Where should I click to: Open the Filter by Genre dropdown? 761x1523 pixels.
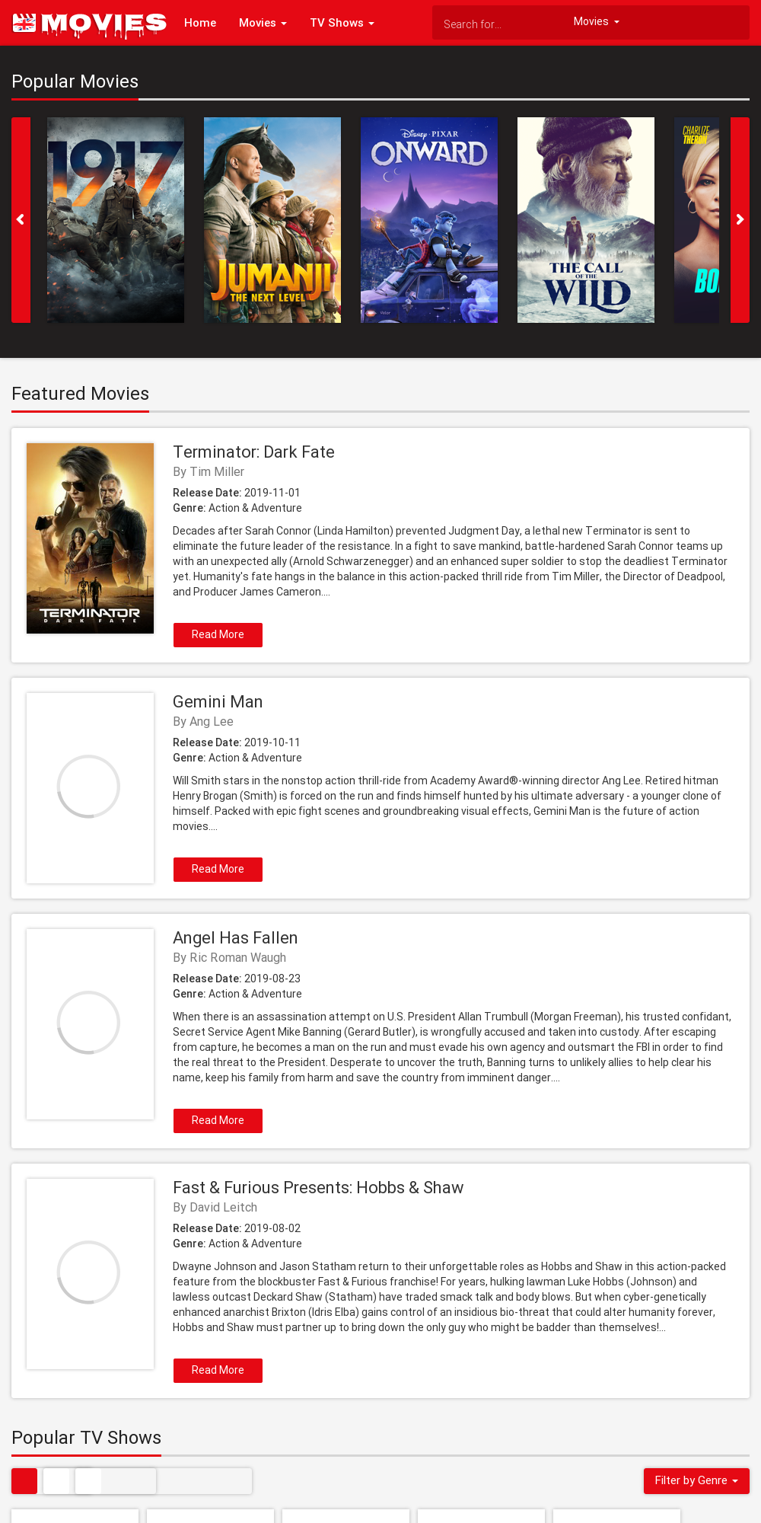pos(696,1481)
